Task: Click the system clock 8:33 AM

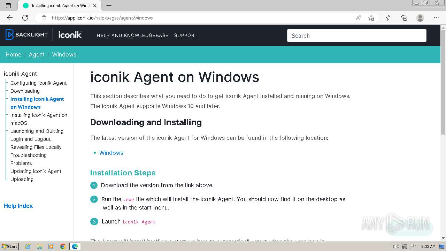Action: point(428,246)
